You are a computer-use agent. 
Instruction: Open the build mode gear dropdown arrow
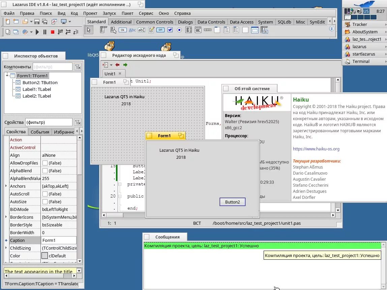coord(31,32)
